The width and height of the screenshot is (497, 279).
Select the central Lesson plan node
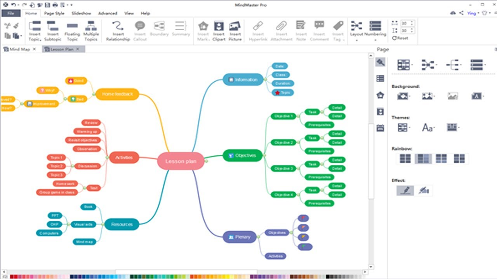click(x=181, y=161)
